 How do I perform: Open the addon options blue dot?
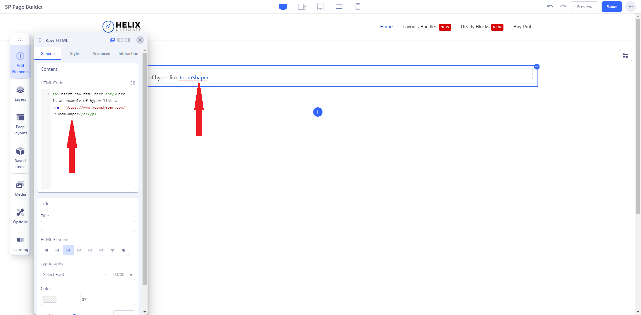point(537,67)
